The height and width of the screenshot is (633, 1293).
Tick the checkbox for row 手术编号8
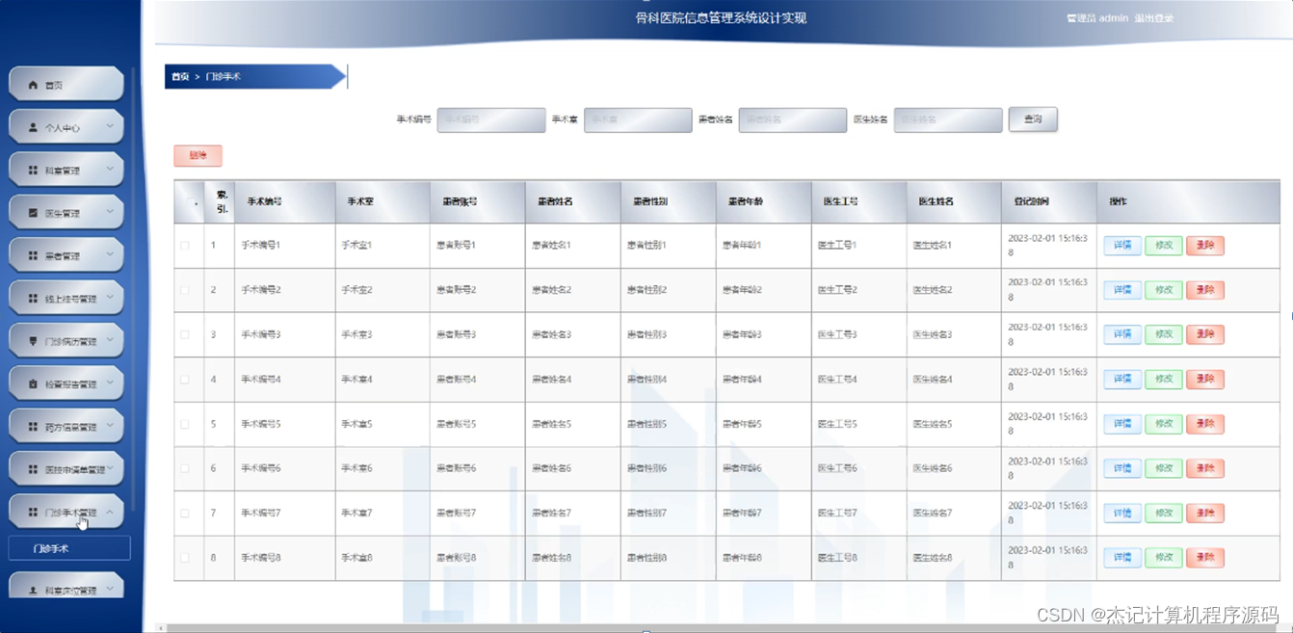pyautogui.click(x=185, y=558)
